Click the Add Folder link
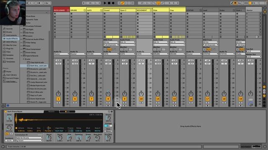Viewport: 268px width, 150px height. 12,82
